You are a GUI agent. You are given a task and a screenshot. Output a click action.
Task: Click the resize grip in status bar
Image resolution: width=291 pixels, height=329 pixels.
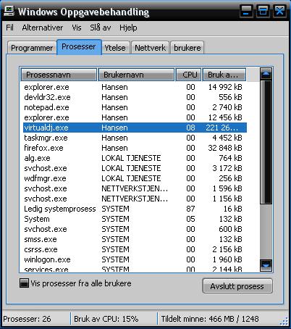(x=284, y=321)
